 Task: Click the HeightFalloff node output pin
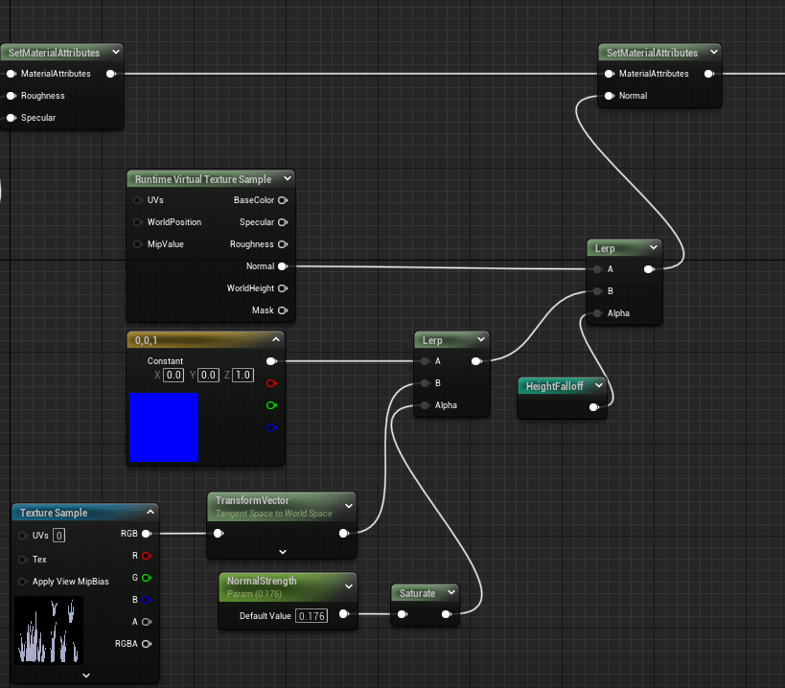pos(594,407)
